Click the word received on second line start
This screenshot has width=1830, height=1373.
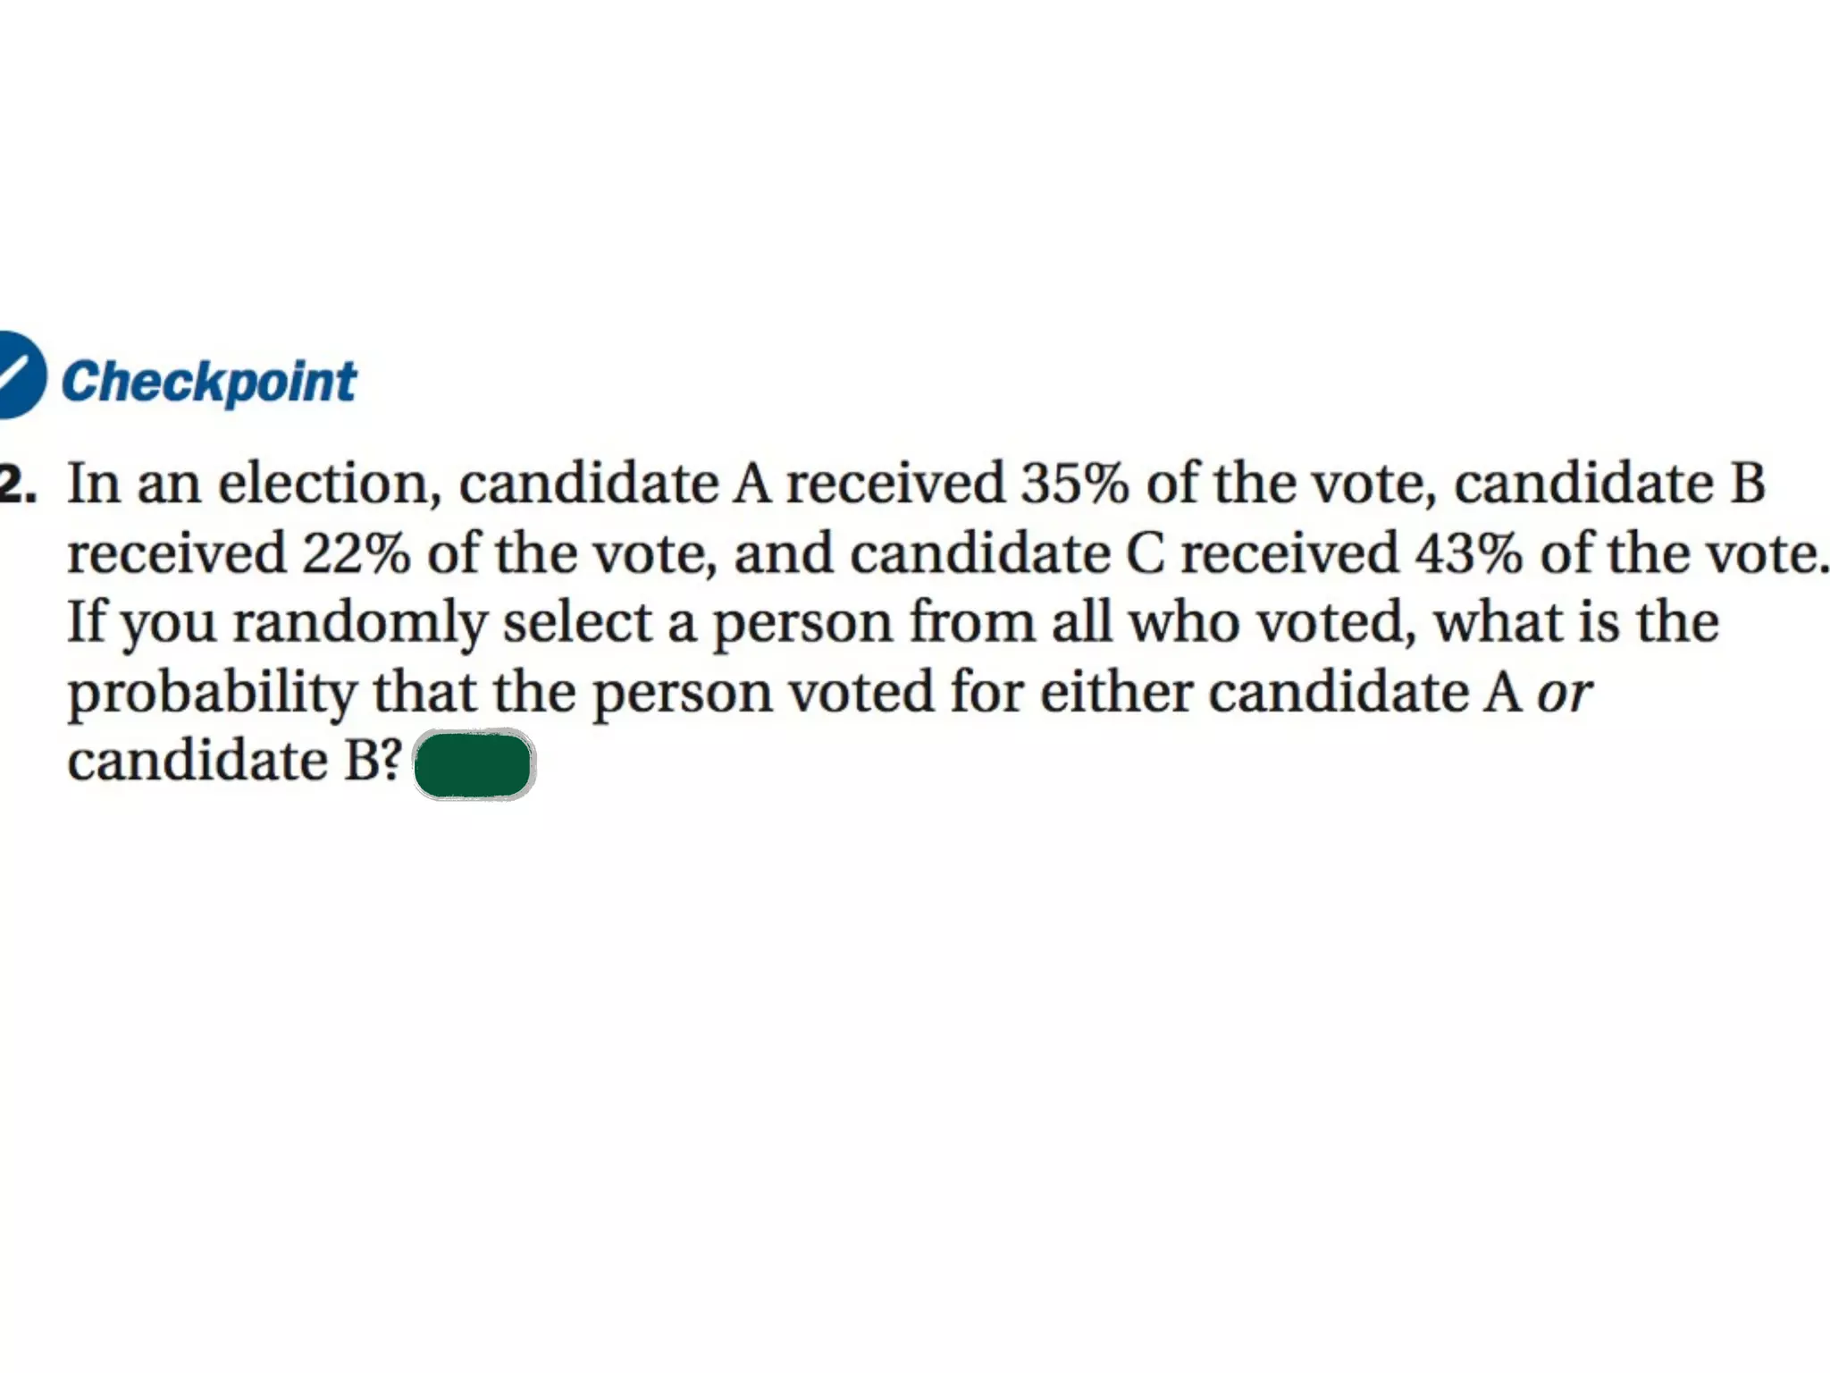point(177,553)
